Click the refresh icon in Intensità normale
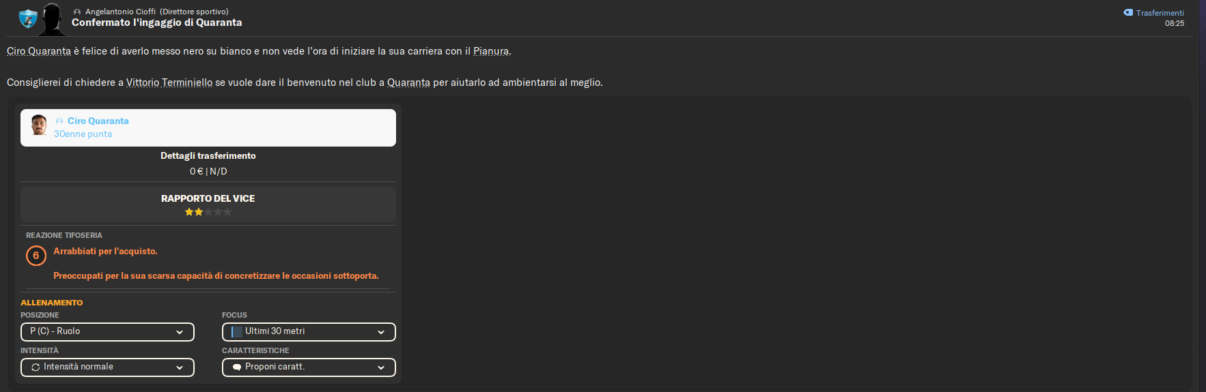Image resolution: width=1206 pixels, height=392 pixels. coord(36,367)
